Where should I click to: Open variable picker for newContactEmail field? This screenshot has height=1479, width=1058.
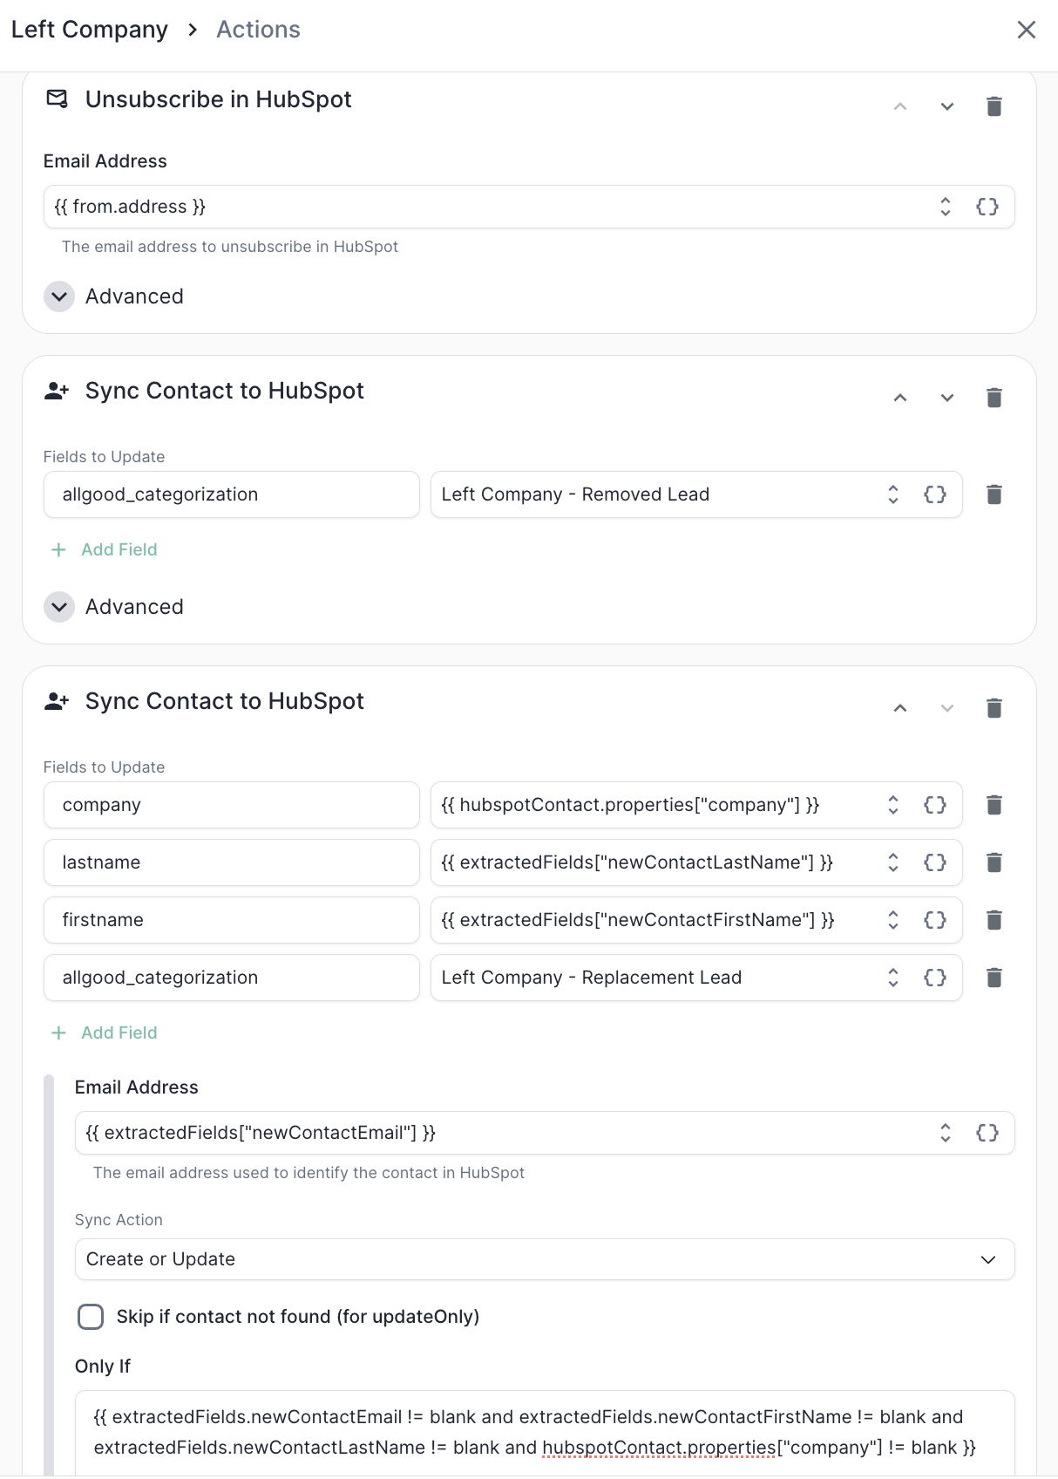(987, 1133)
